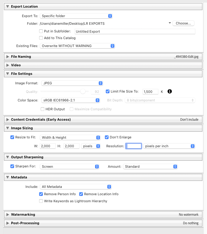Toggle the HDR Output checkbox
Image resolution: width=207 pixels, height=234 pixels.
[43, 109]
